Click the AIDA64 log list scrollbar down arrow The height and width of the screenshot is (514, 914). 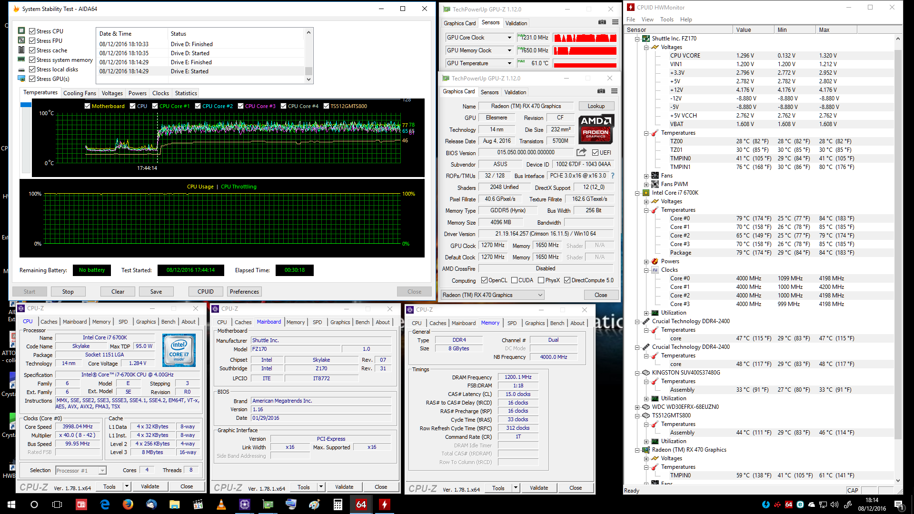click(308, 79)
